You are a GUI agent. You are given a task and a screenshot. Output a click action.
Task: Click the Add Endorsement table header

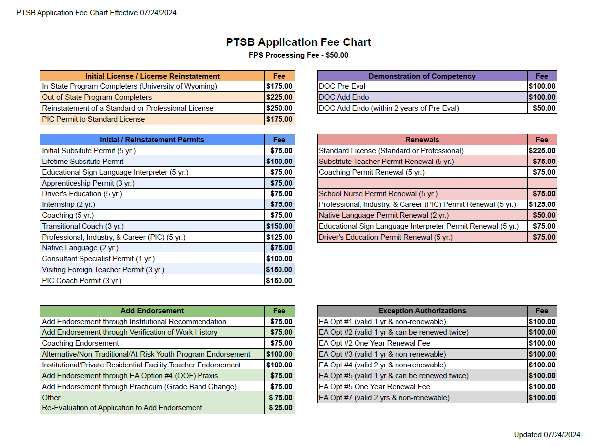(152, 311)
